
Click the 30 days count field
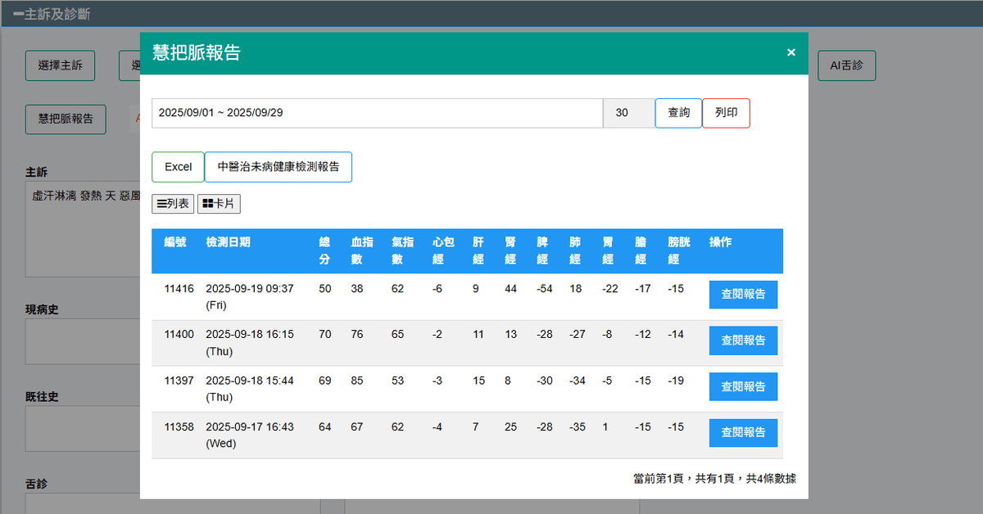click(628, 113)
